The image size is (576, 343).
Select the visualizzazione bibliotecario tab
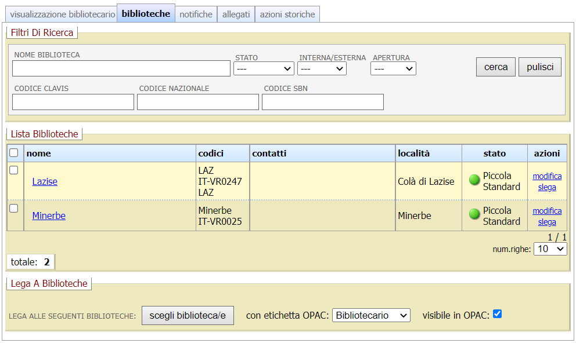pos(62,14)
